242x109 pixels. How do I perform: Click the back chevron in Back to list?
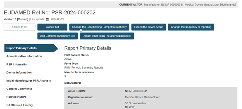(x=13, y=27)
